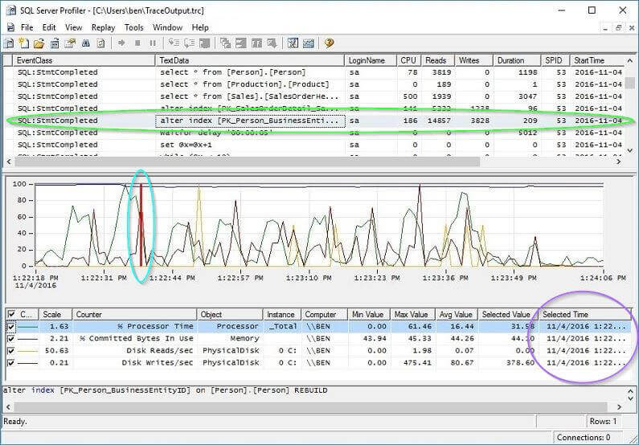
Task: Click the trace grid horizontal scrollbar thumb
Action: 248,161
